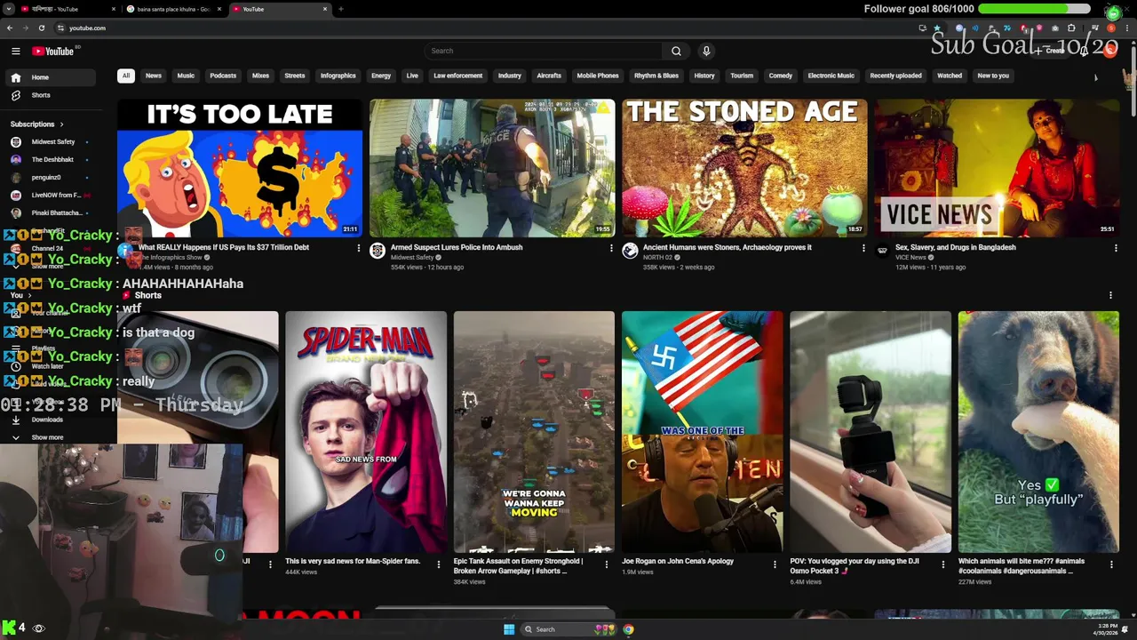Select the Infographics filter chip
Screen dimensions: 1137x640
[x=338, y=76]
